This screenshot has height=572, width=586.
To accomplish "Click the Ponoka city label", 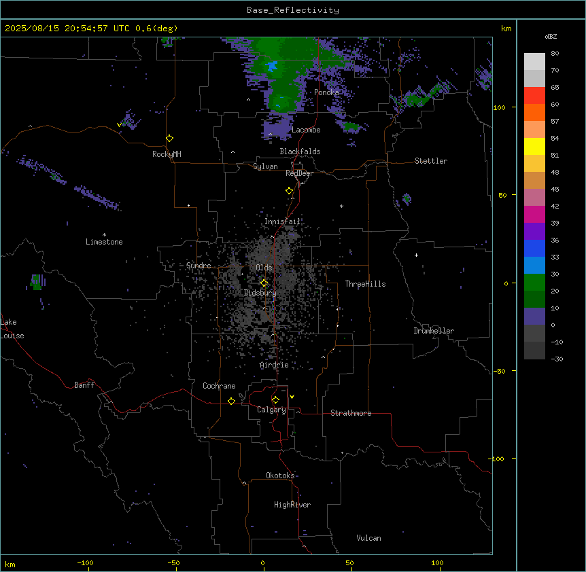I will pyautogui.click(x=326, y=92).
